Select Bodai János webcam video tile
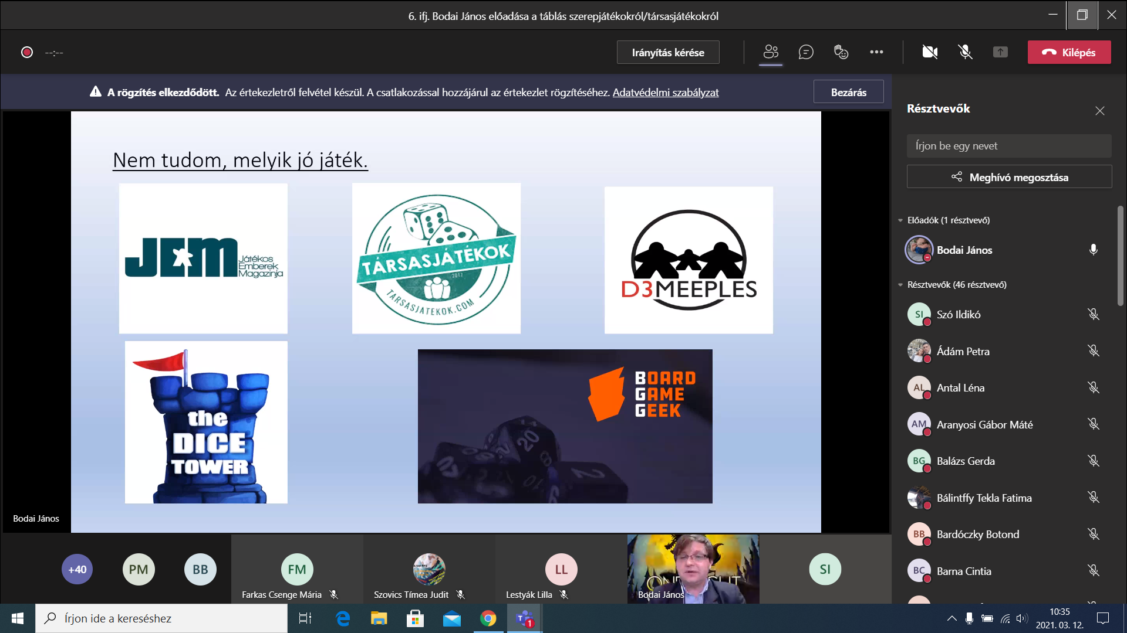 [693, 569]
